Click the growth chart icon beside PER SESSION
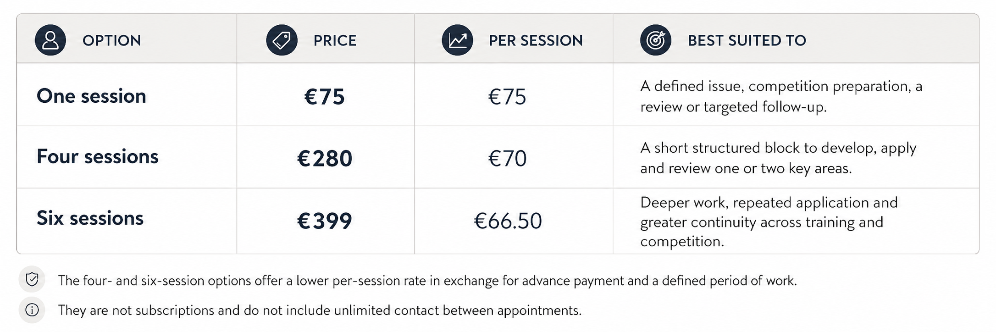 (457, 40)
